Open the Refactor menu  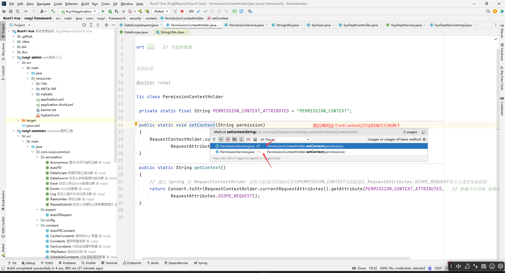click(x=72, y=4)
